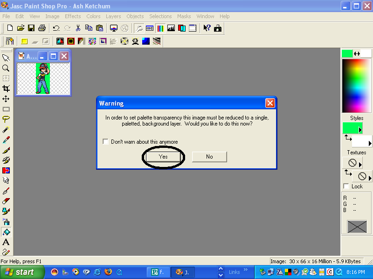Check Don't warn about this anymore
Image resolution: width=373 pixels, height=279 pixels.
click(105, 142)
